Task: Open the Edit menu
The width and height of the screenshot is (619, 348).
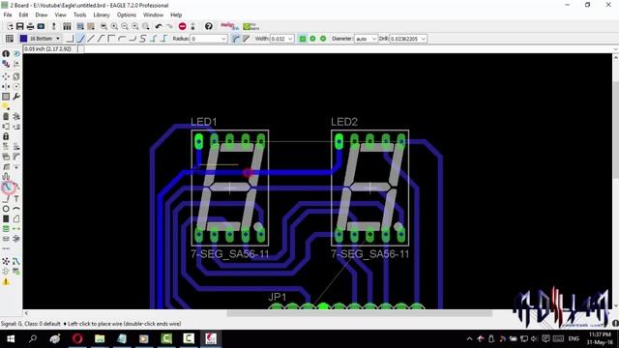Action: click(x=23, y=15)
